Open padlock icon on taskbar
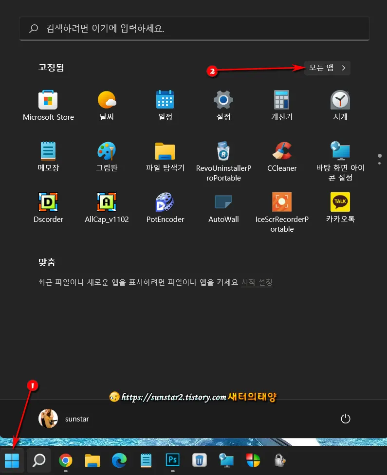 click(x=280, y=460)
